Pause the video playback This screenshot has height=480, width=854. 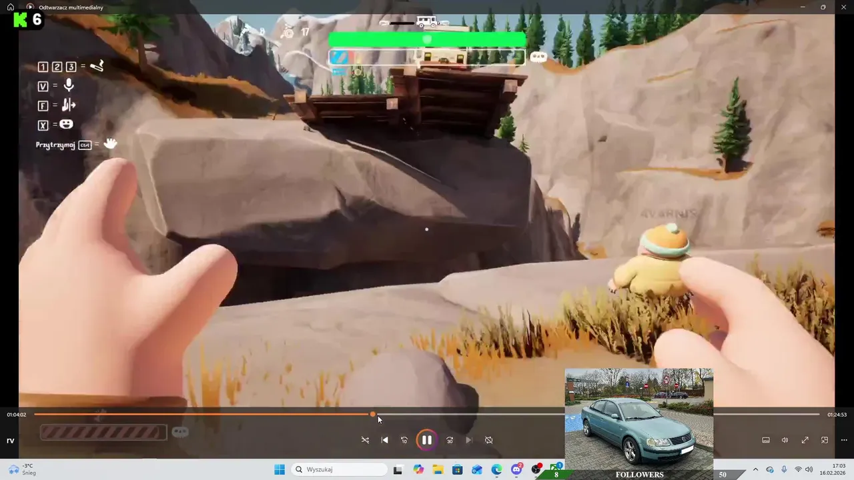[x=426, y=440]
